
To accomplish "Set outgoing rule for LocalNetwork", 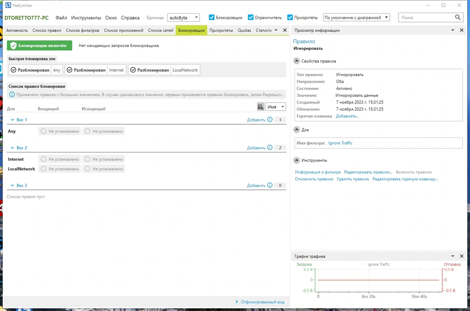I will point(103,169).
